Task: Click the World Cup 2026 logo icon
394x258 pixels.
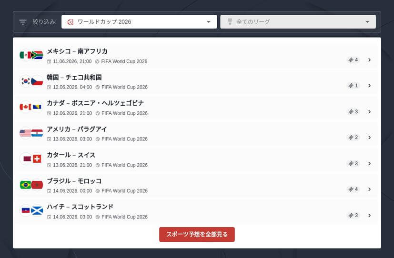Action: click(71, 22)
